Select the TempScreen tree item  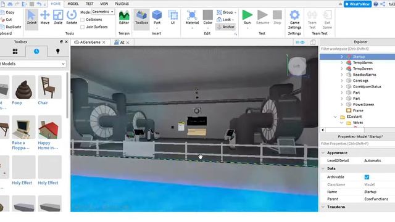(x=362, y=68)
